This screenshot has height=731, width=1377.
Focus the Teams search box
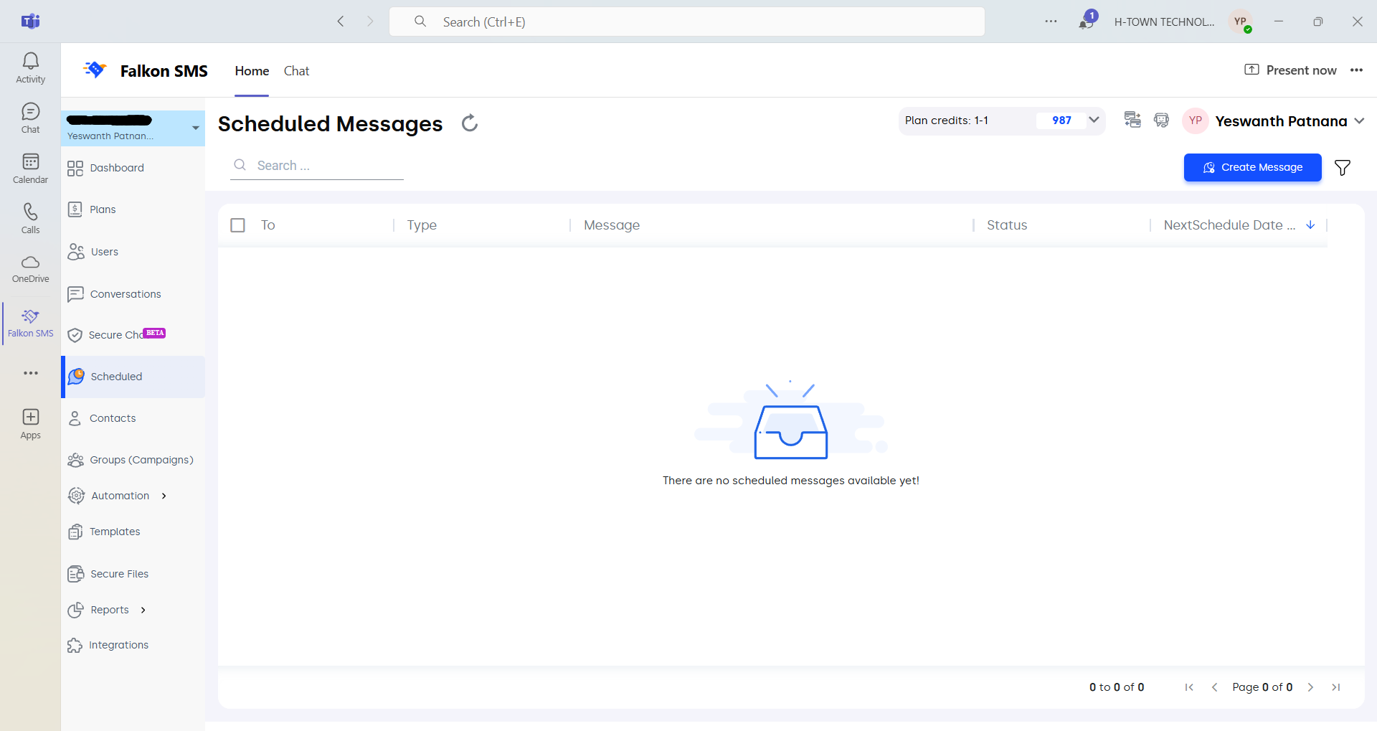pyautogui.click(x=686, y=22)
